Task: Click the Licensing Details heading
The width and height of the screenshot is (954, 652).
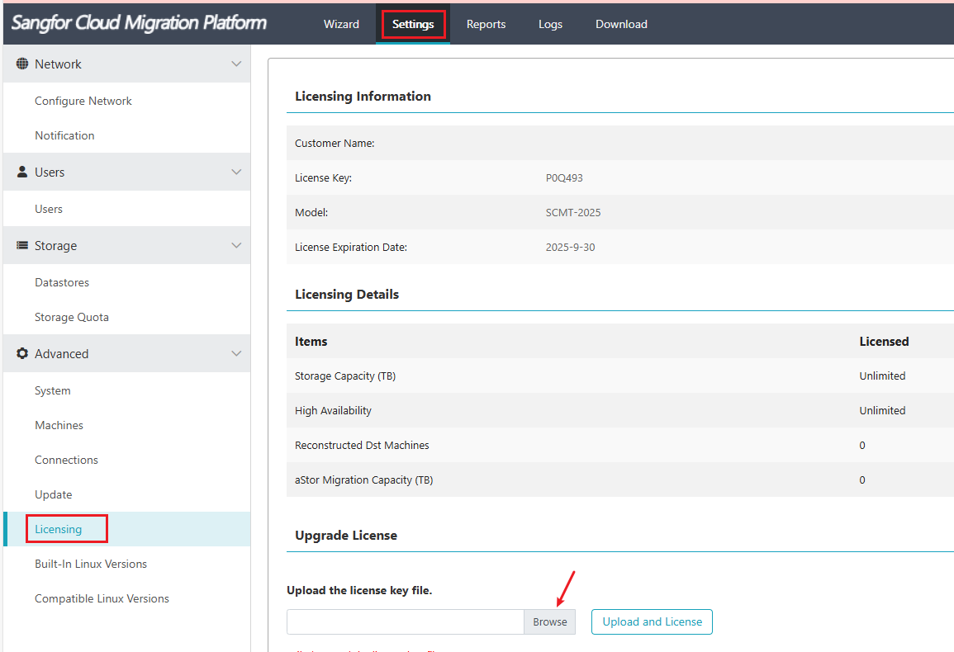Action: (347, 295)
